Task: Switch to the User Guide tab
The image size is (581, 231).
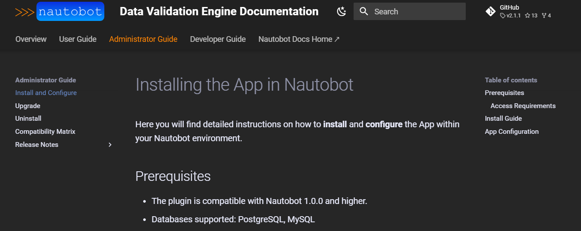Action: click(x=78, y=39)
